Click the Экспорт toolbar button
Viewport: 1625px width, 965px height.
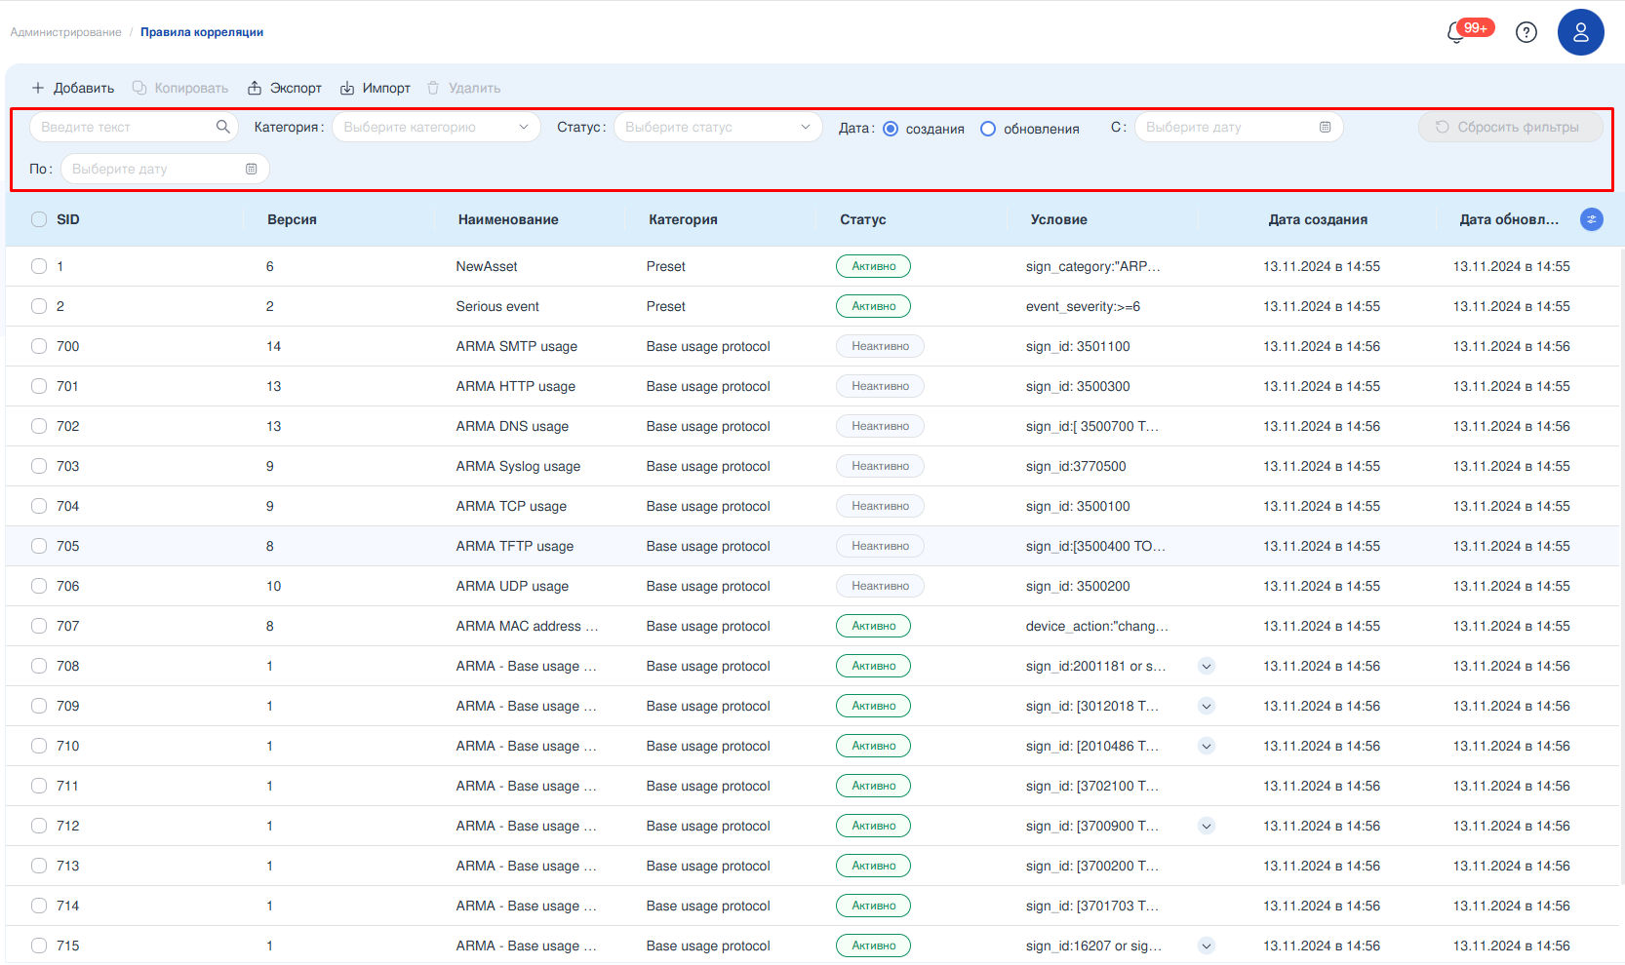pyautogui.click(x=284, y=88)
